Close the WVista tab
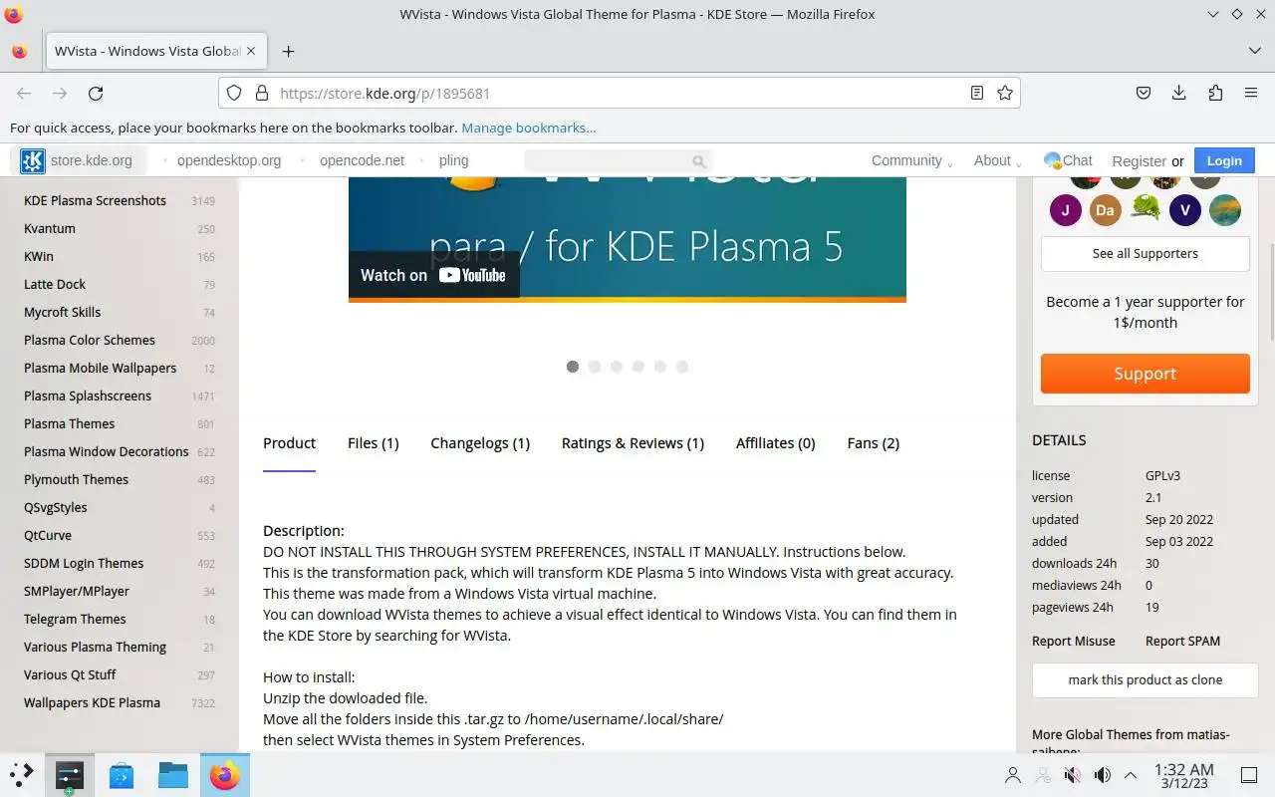 pyautogui.click(x=251, y=51)
